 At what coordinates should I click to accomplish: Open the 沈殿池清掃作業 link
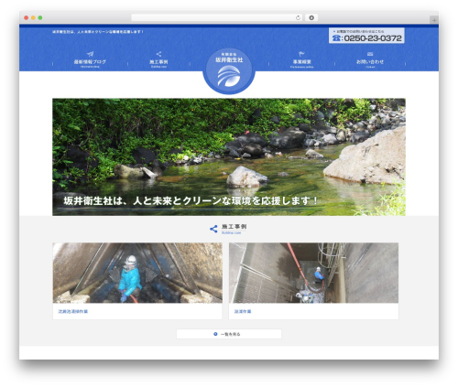click(x=73, y=311)
